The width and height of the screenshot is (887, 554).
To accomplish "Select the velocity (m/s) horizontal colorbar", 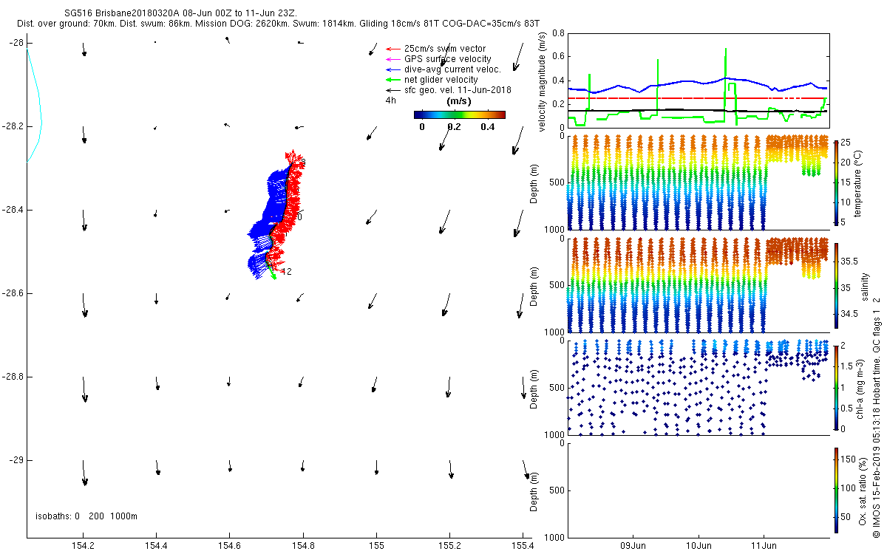I will pyautogui.click(x=459, y=114).
